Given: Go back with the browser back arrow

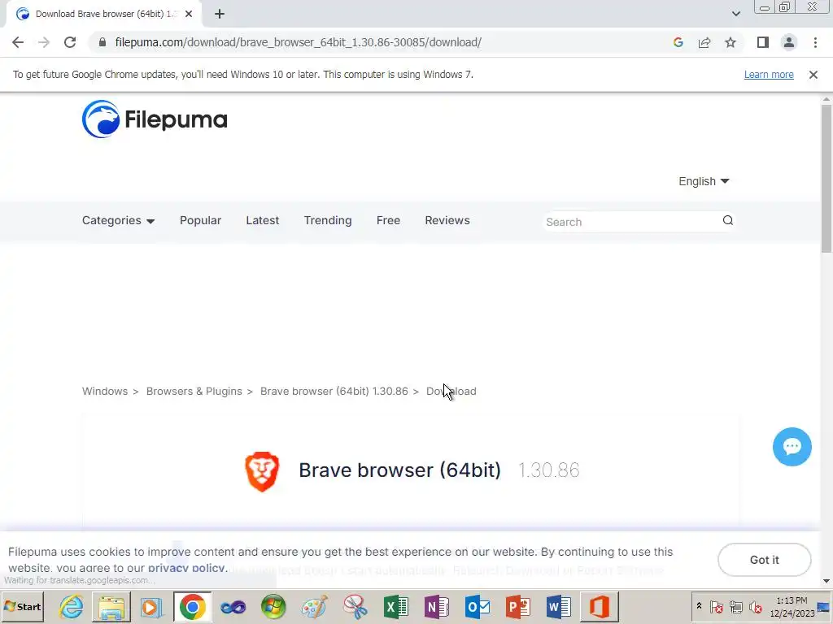Looking at the screenshot, I should coord(18,42).
